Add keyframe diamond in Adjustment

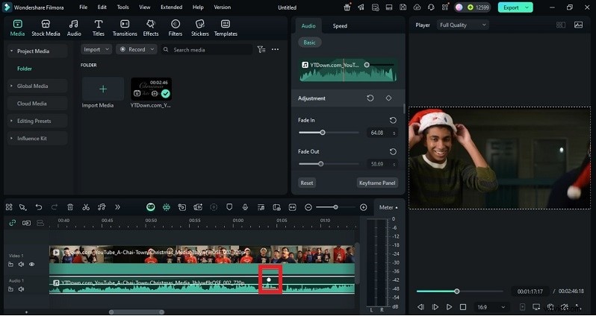point(388,98)
